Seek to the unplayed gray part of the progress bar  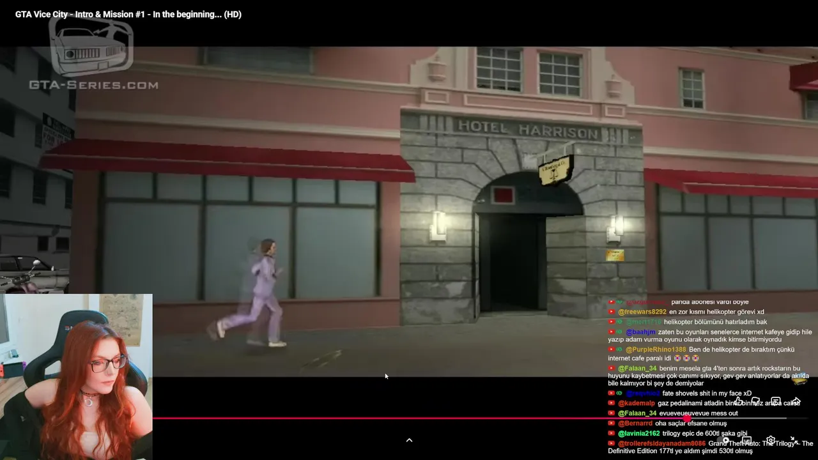pyautogui.click(x=738, y=418)
